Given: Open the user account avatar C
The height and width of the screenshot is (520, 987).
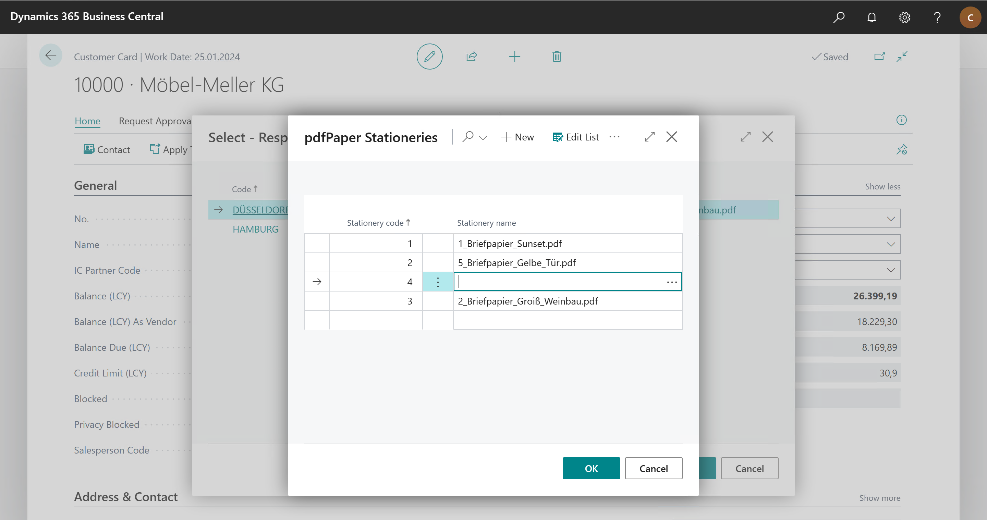Looking at the screenshot, I should (x=970, y=17).
